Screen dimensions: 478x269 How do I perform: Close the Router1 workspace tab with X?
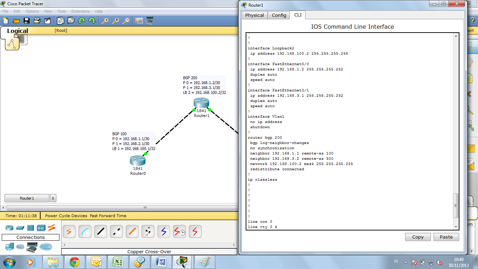tap(53, 198)
